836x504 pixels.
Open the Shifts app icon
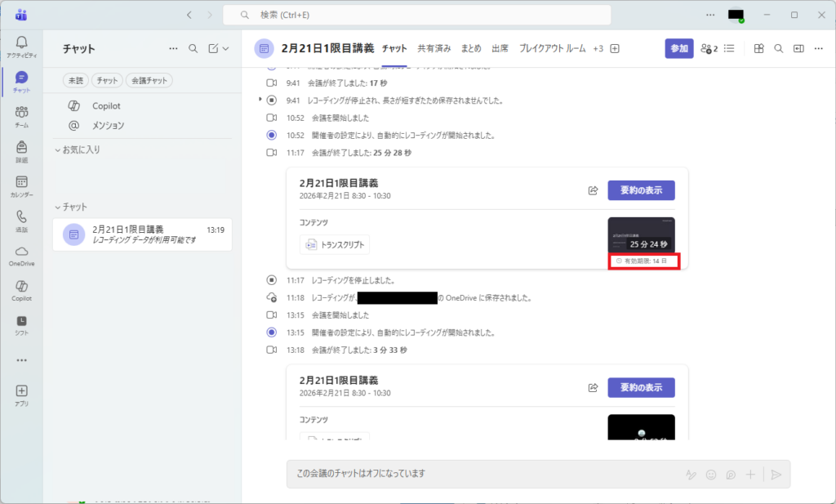21,325
